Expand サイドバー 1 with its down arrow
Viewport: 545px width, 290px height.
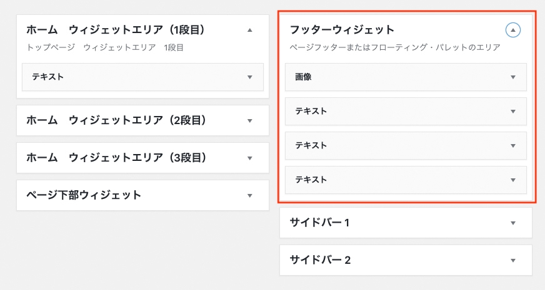coord(512,223)
